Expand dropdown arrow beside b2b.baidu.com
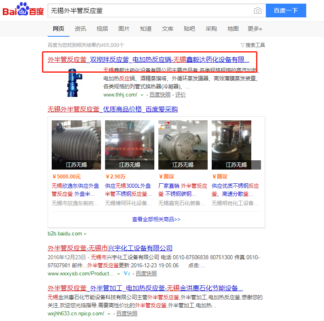 85,234
